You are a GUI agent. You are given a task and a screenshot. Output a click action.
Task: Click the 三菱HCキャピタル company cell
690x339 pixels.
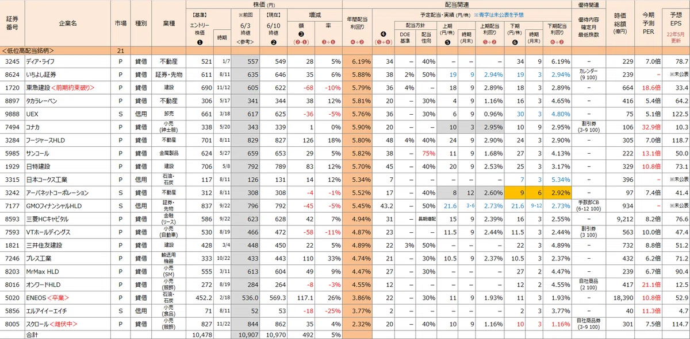[x=67, y=219]
